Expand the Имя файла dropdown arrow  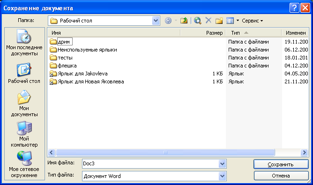223,164
